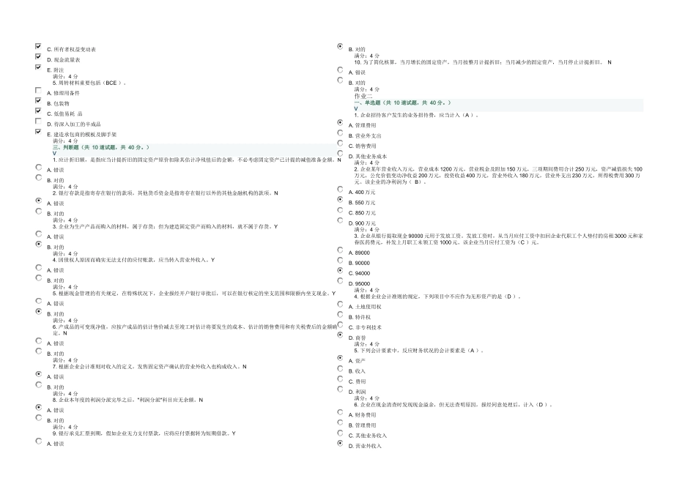Select D. 商誉 option
The height and width of the screenshot is (492, 696).
coord(340,335)
